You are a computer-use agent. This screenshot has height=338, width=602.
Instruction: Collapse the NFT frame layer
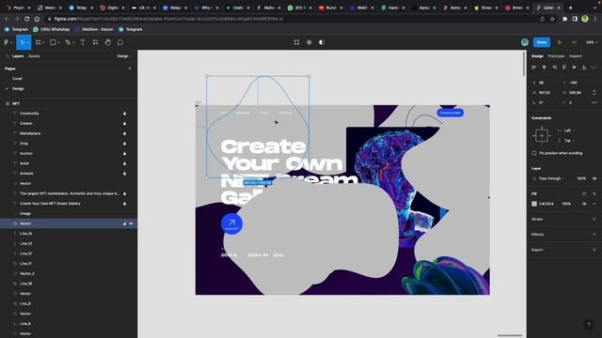click(x=7, y=103)
